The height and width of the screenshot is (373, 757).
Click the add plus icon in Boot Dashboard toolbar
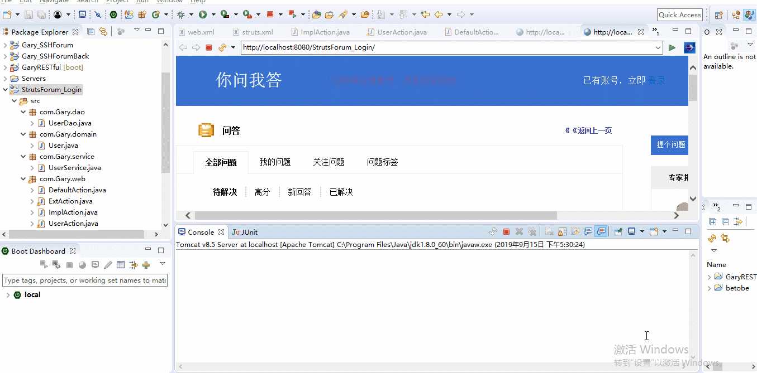click(x=146, y=265)
